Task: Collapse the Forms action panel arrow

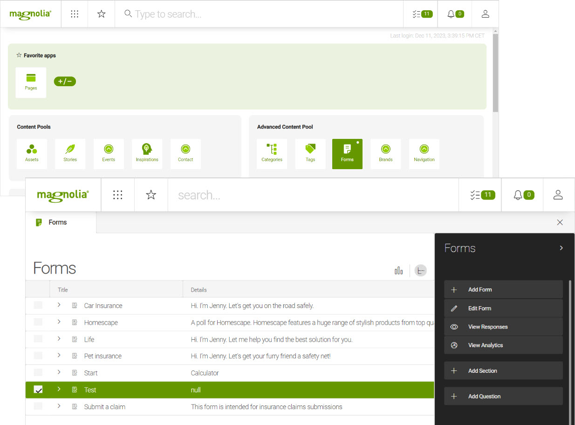Action: point(561,248)
